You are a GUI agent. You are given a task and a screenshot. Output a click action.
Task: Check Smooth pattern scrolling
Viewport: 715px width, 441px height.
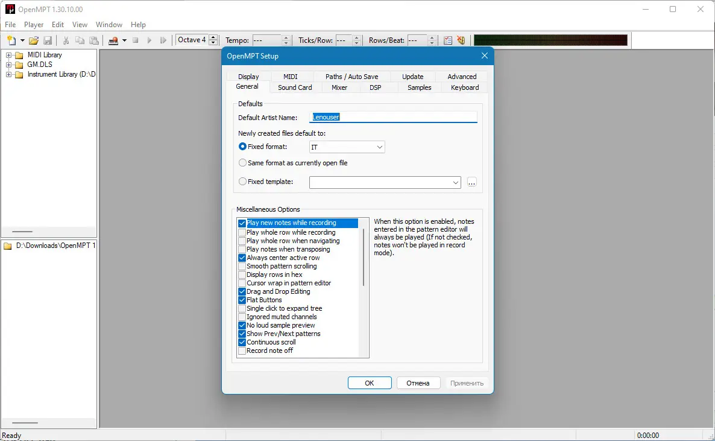tap(242, 266)
